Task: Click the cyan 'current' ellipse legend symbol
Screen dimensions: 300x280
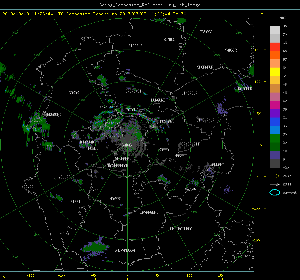Action: pos(275,192)
